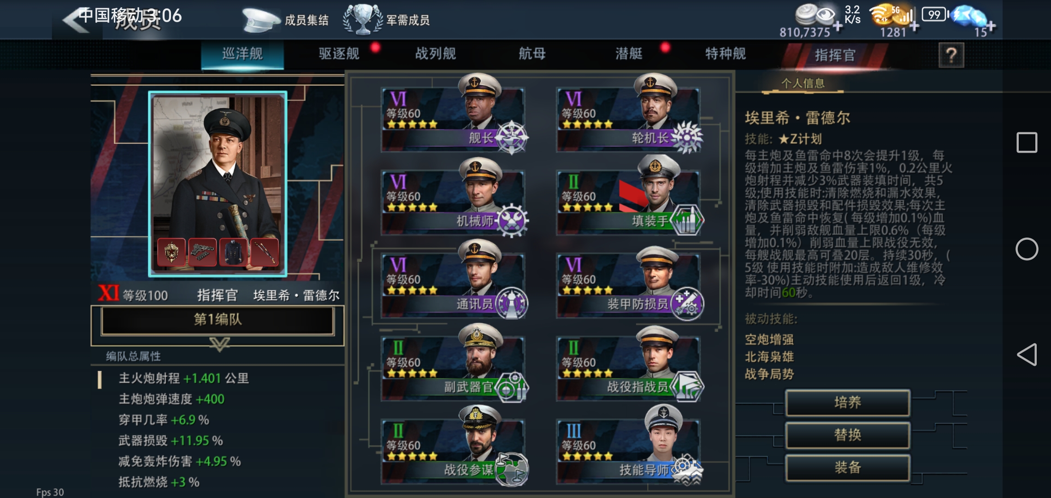This screenshot has width=1051, height=498.
Task: Switch to the 指挥官 tab
Action: point(835,55)
